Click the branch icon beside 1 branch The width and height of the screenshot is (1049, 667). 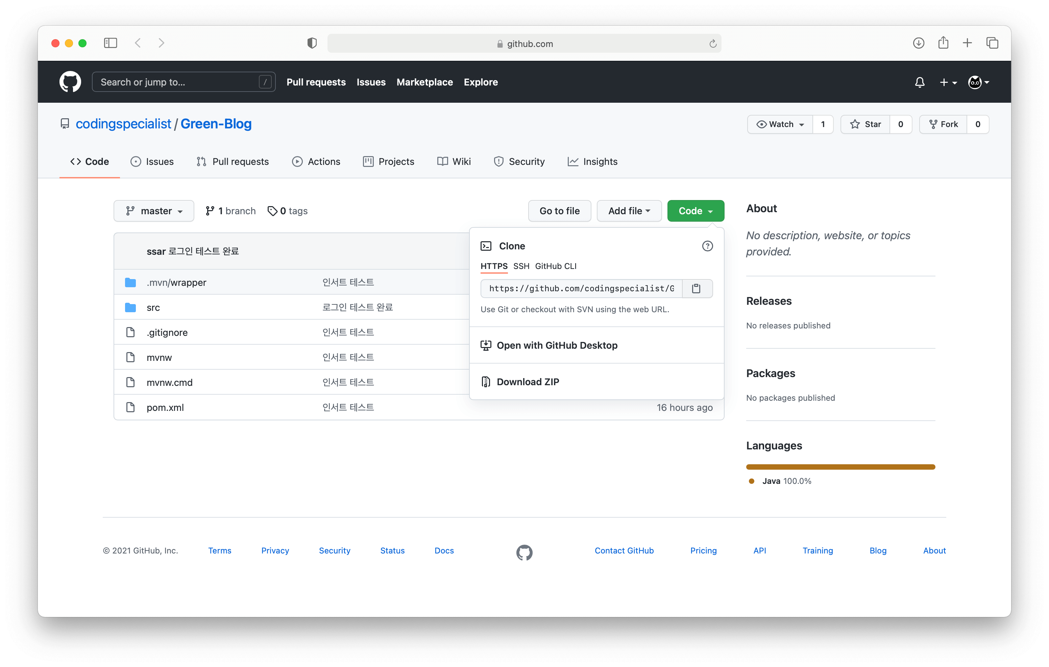tap(210, 211)
